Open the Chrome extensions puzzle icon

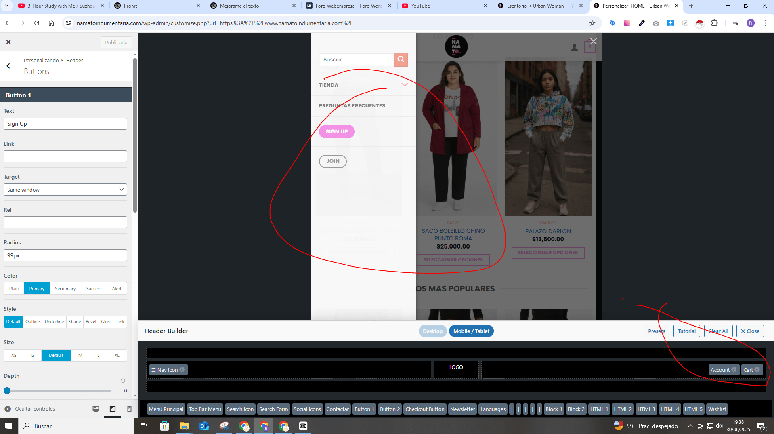pyautogui.click(x=714, y=23)
